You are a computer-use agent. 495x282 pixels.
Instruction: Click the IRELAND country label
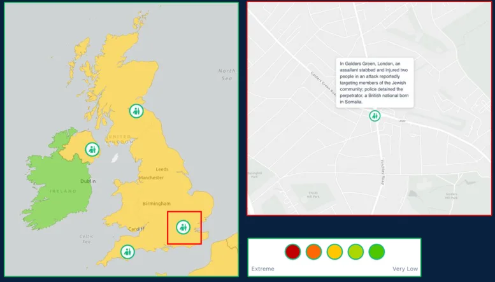coord(63,191)
